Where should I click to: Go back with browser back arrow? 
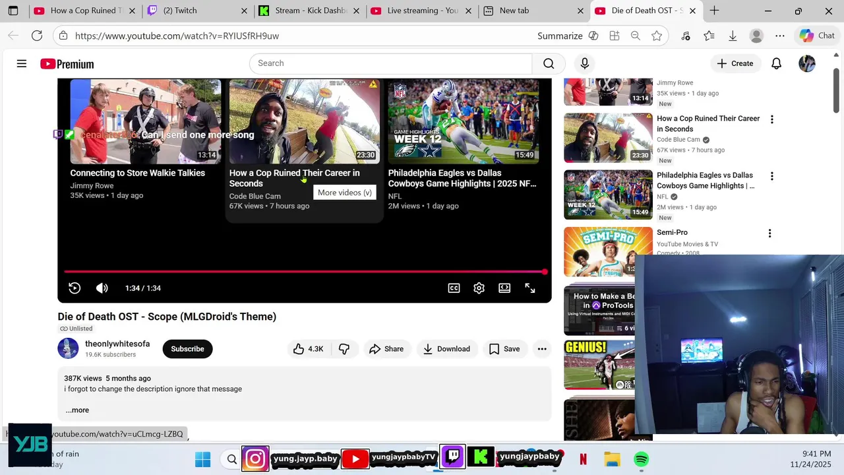pos(13,36)
